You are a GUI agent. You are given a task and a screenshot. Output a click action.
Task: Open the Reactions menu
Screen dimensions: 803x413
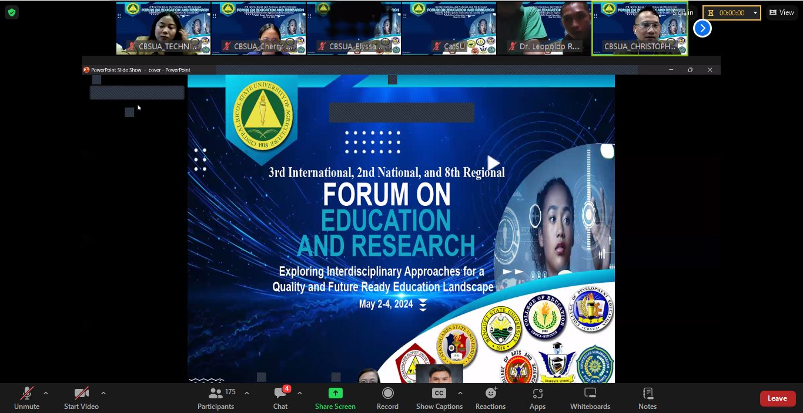coord(490,398)
